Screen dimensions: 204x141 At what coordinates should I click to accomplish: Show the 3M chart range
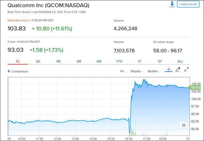coord(79,61)
